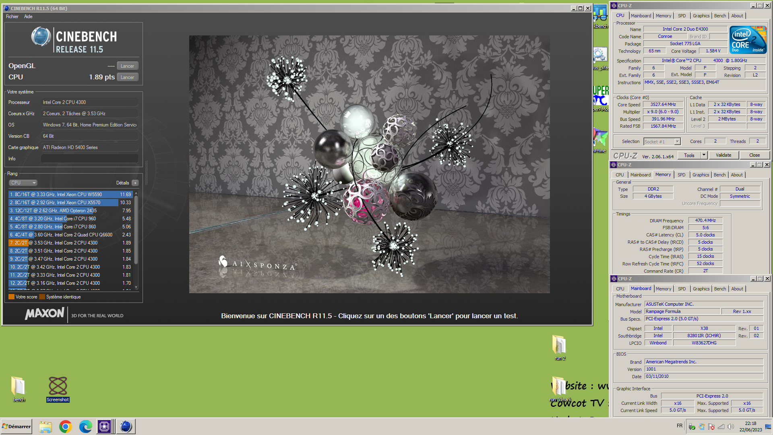Open the wPrime desktop shortcut icon

[x=600, y=139]
